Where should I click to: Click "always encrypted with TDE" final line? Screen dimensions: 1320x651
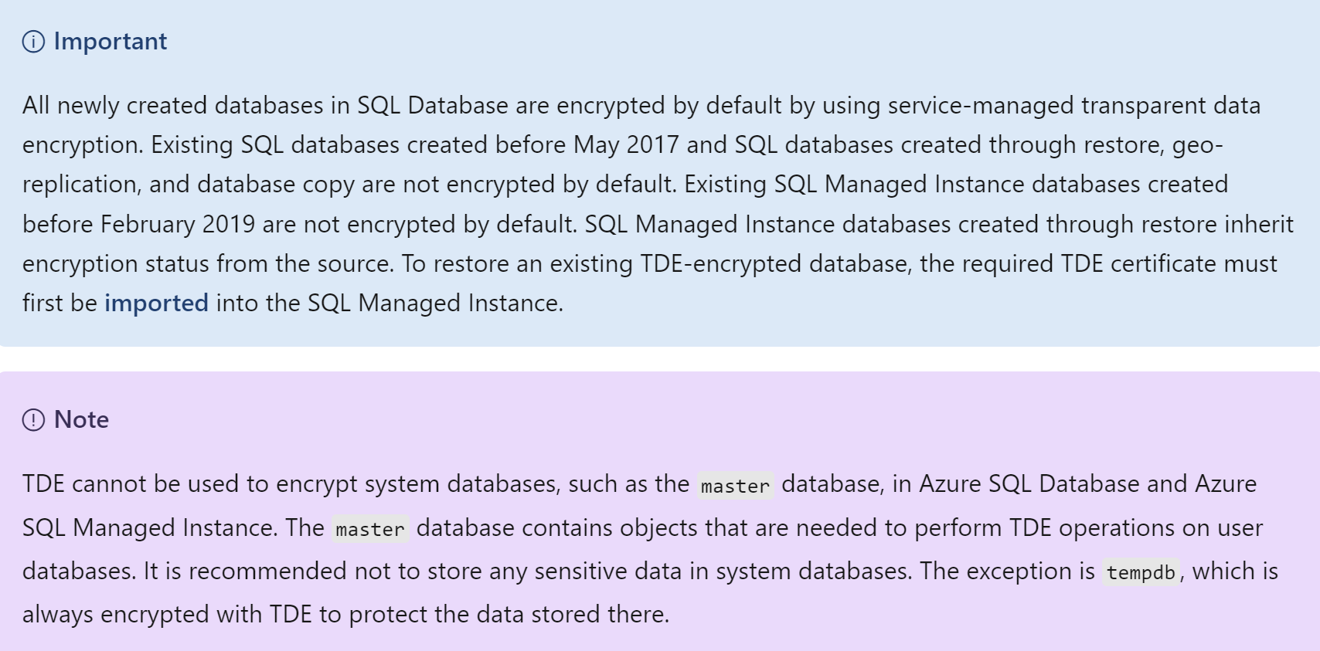pos(168,614)
